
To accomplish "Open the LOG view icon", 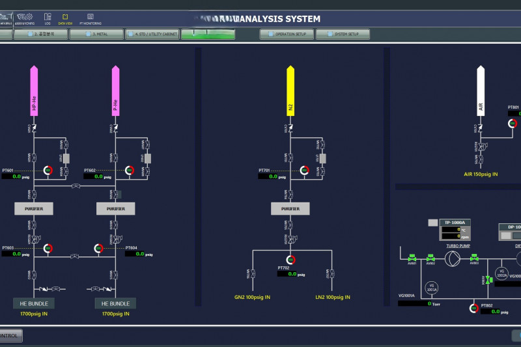I will (48, 17).
